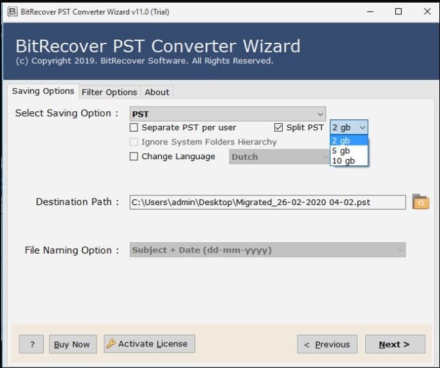Image resolution: width=440 pixels, height=368 pixels.
Task: Open the Select Saving Option PST dropdown
Action: 228,114
